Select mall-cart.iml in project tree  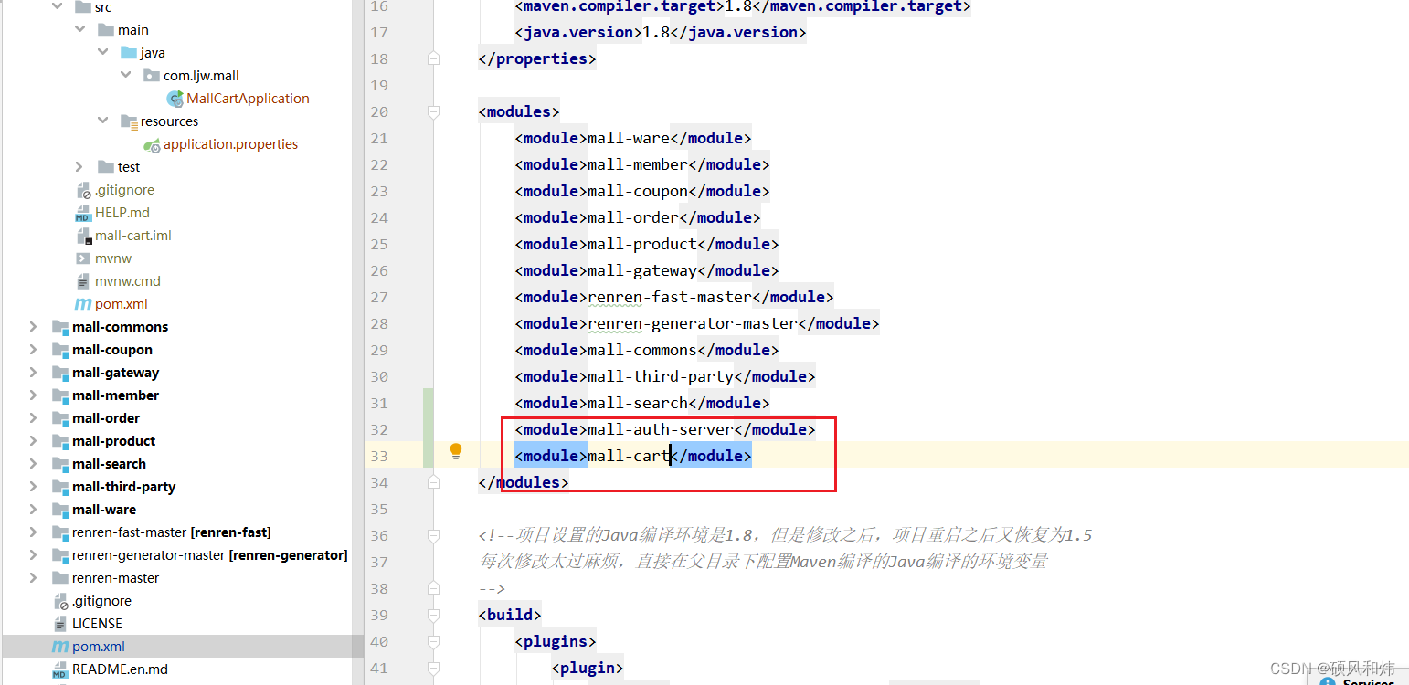133,236
